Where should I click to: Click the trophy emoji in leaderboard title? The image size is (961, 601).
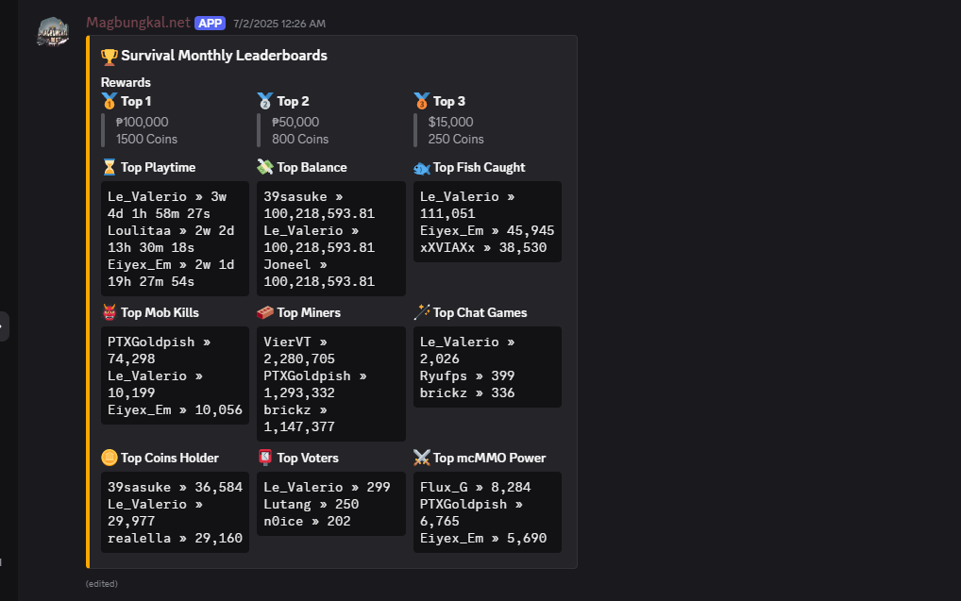(110, 56)
